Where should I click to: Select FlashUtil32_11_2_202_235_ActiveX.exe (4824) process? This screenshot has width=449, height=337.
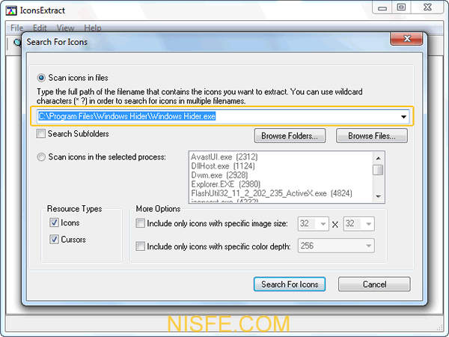click(x=272, y=193)
